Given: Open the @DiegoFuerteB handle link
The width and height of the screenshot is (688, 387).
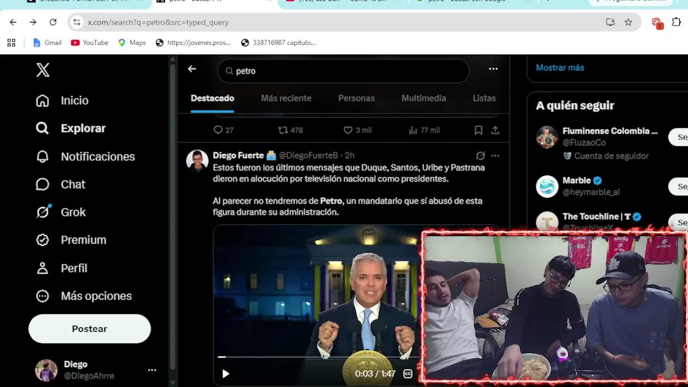Looking at the screenshot, I should (x=309, y=155).
